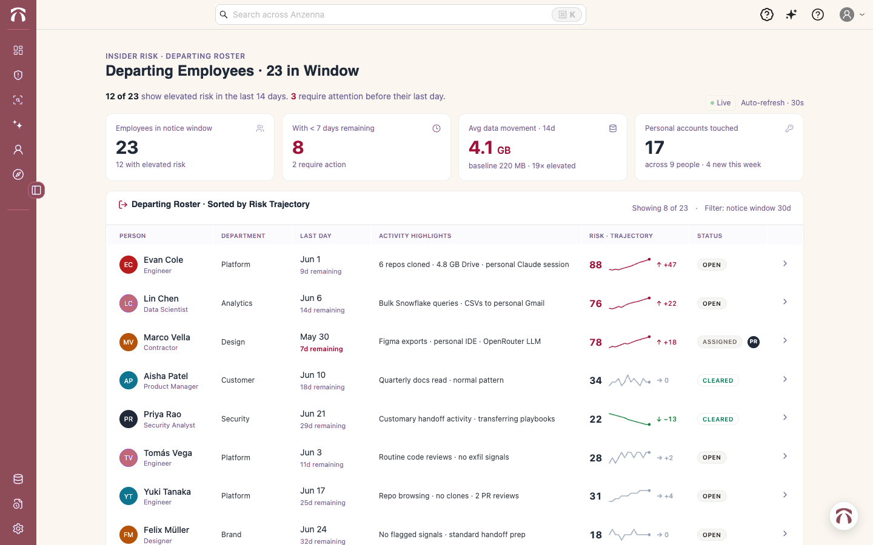Click Tomás Vega's TV avatar
Image resolution: width=873 pixels, height=545 pixels.
[x=129, y=458]
